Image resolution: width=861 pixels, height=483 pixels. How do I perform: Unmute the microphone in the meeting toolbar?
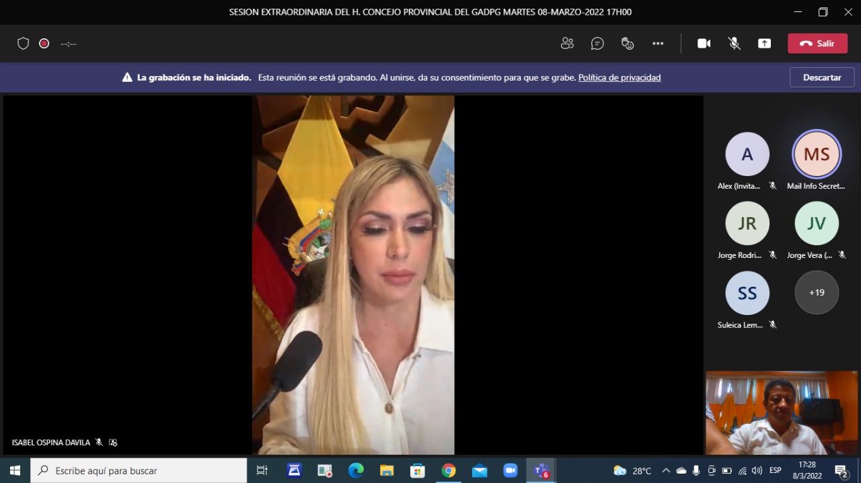pyautogui.click(x=734, y=44)
